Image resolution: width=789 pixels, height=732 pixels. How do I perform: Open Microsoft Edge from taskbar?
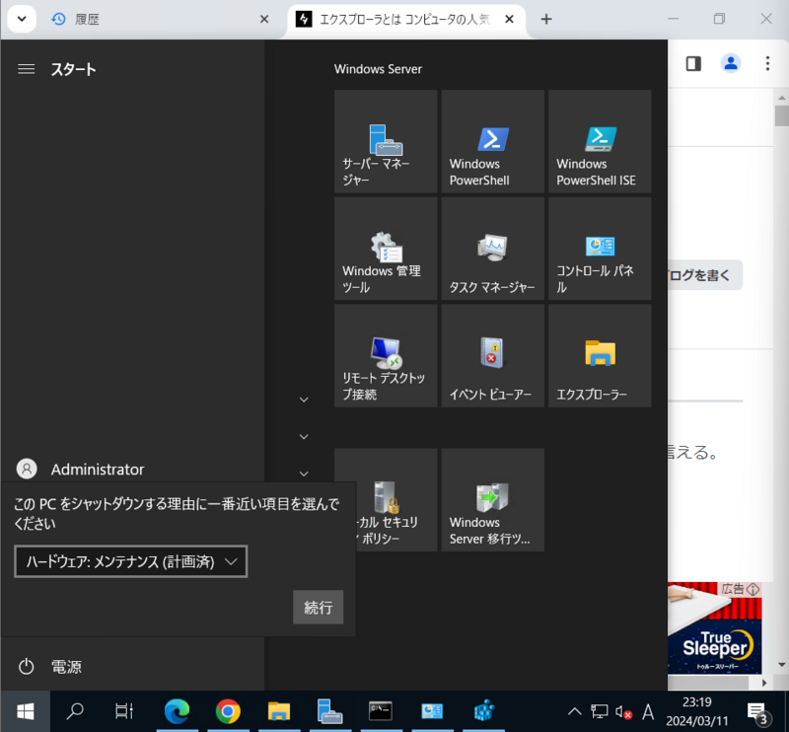178,711
